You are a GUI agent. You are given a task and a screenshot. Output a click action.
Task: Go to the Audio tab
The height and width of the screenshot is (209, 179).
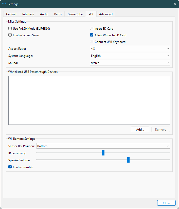pos(44,14)
